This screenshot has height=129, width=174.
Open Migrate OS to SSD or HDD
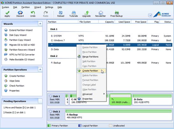coord(22,45)
